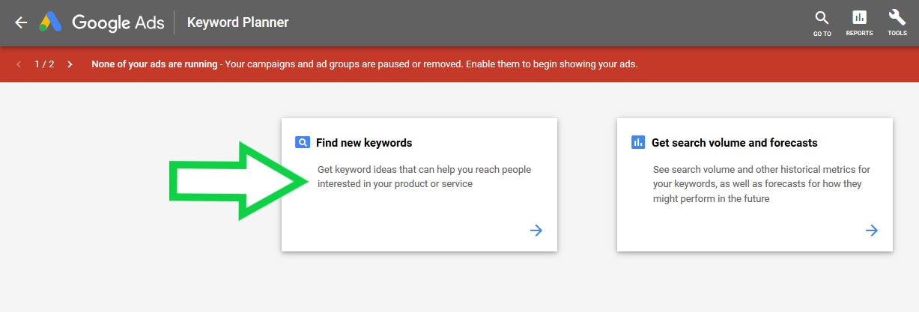Image resolution: width=919 pixels, height=312 pixels.
Task: Open the Tools wrench icon
Action: 897,17
